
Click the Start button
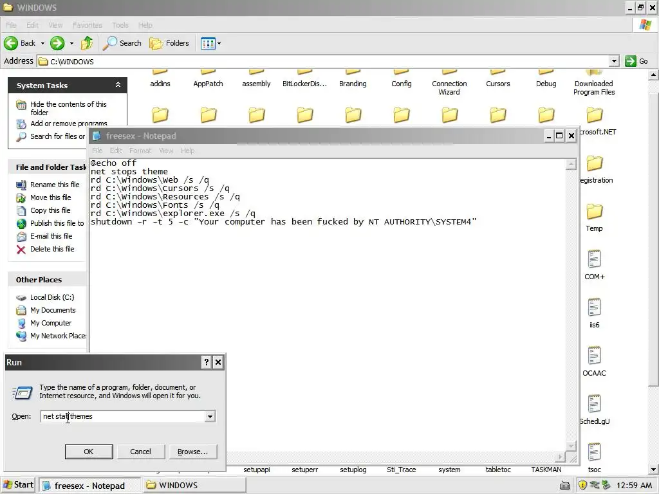coord(18,485)
